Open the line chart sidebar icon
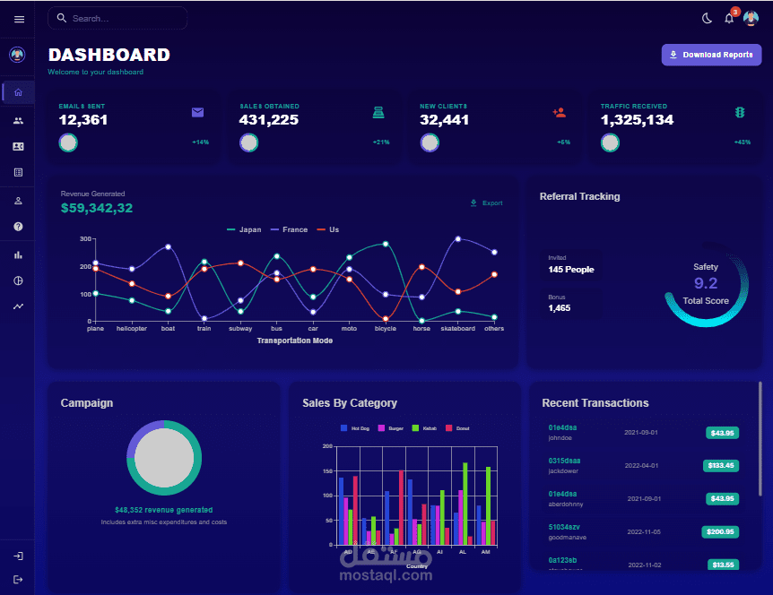The height and width of the screenshot is (595, 773). coord(18,306)
